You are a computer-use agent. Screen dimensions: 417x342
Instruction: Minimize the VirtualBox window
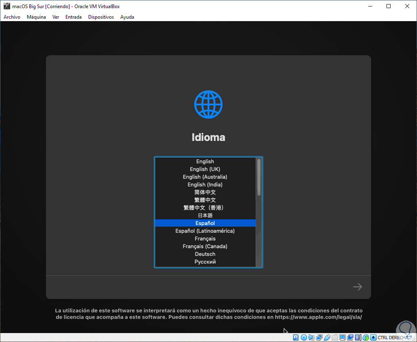tap(370, 6)
